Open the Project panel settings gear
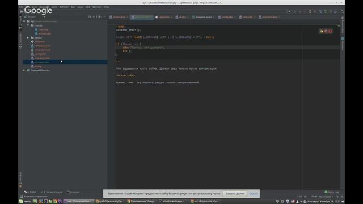 coord(100,17)
